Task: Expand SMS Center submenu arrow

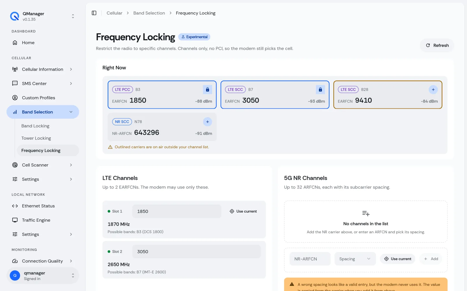Action: coord(71,84)
